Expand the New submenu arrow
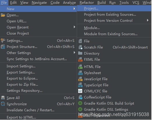This screenshot has height=120, width=152. tap(74, 9)
